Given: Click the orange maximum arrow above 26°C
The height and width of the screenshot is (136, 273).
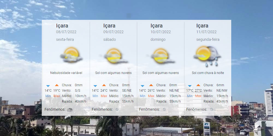Looking at the screenshot, I should coord(151,85).
